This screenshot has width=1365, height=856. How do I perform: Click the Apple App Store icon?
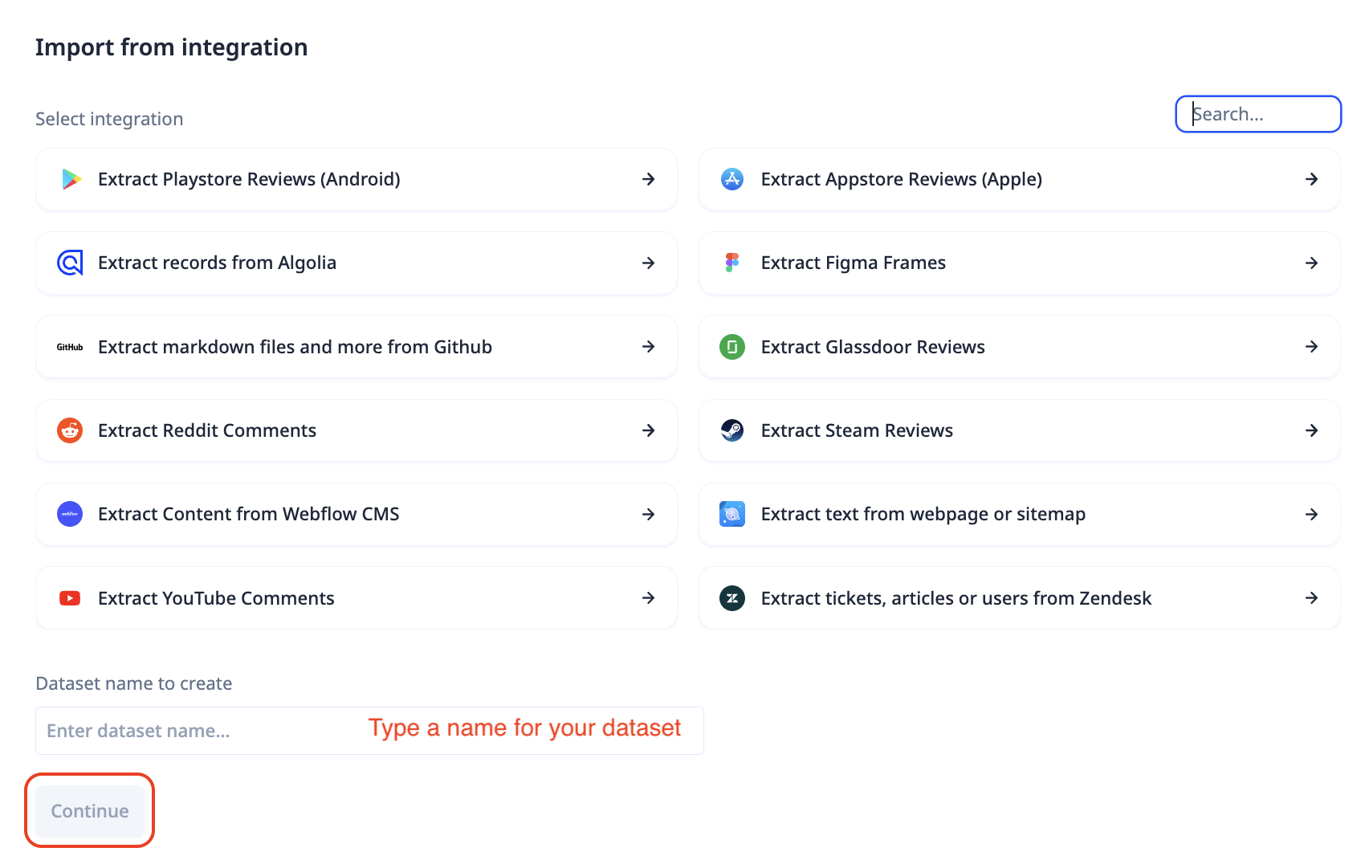tap(731, 179)
